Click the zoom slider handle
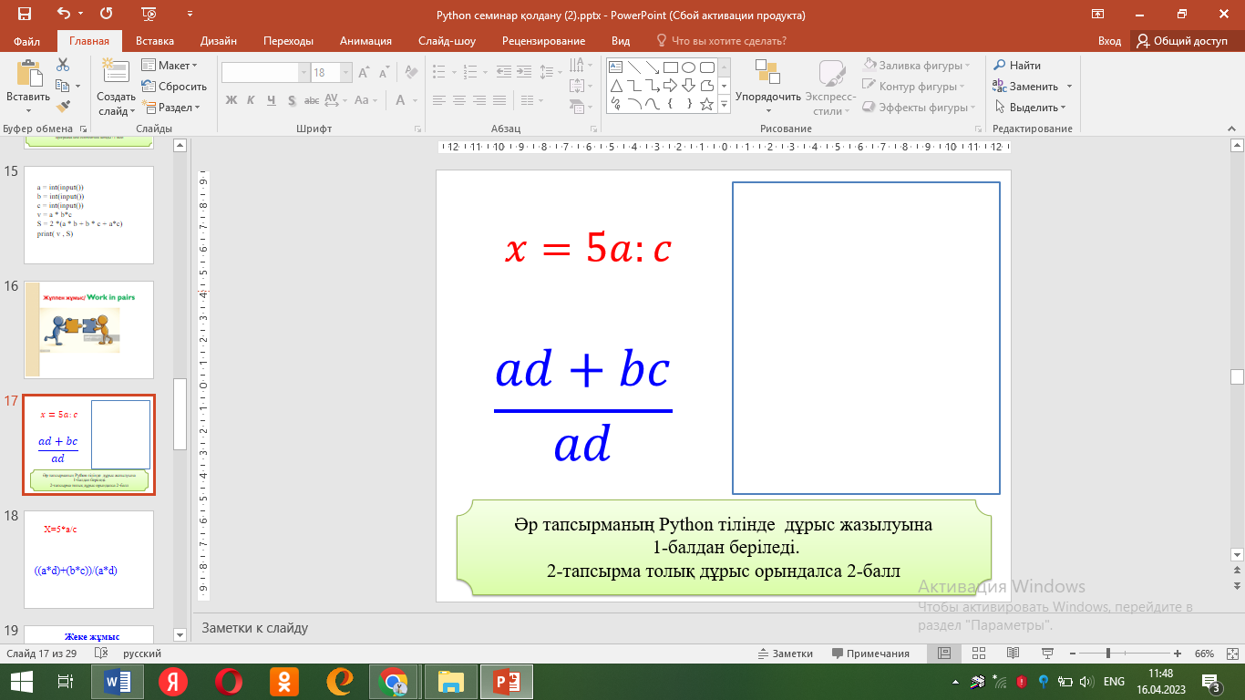This screenshot has width=1245, height=700. [1107, 654]
